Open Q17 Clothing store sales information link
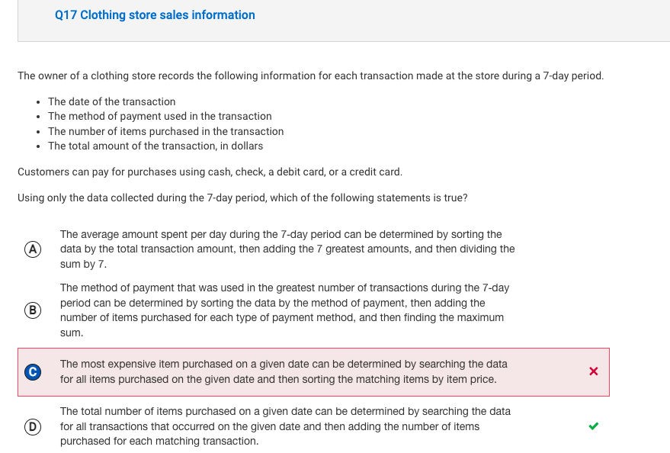The width and height of the screenshot is (670, 453). point(155,15)
